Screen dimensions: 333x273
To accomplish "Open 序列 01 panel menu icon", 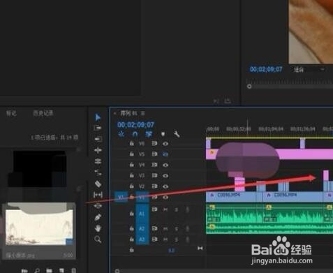I will click(x=143, y=113).
